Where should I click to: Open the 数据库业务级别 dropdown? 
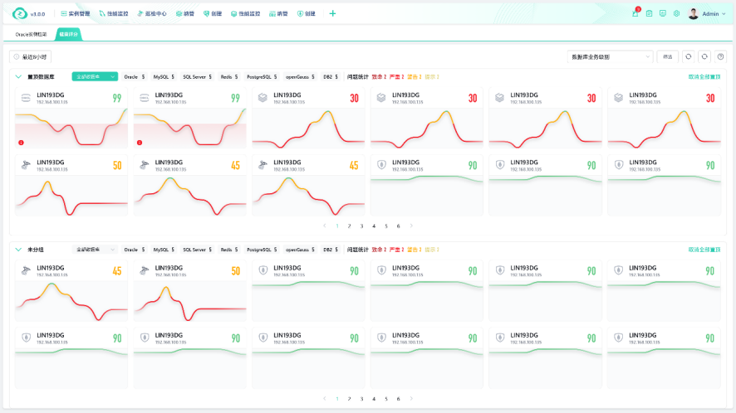click(x=611, y=56)
